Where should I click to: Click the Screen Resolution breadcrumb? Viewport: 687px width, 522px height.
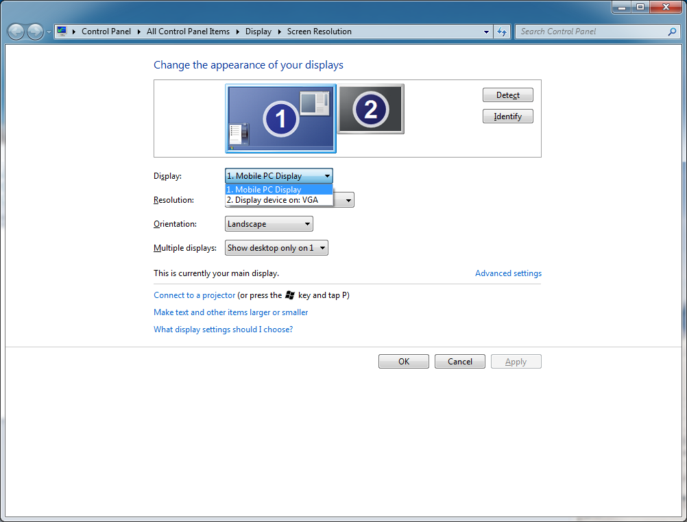(319, 32)
